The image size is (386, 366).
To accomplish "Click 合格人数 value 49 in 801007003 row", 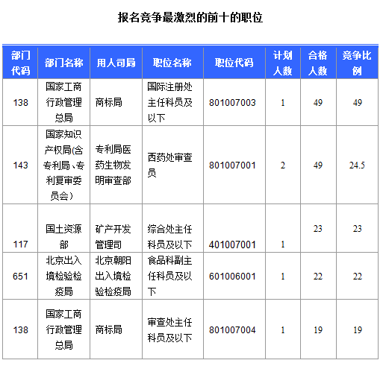I will click(x=318, y=103).
